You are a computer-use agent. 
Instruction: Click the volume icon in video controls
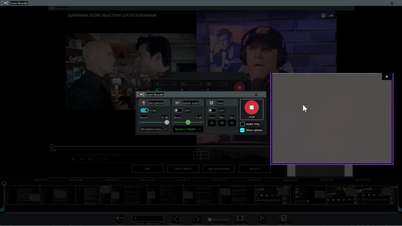point(90,159)
